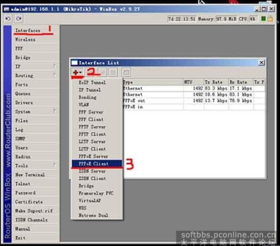Select Ethernet row with 83.3 kbps Tx
The width and height of the screenshot is (280, 246).
[x=194, y=88]
